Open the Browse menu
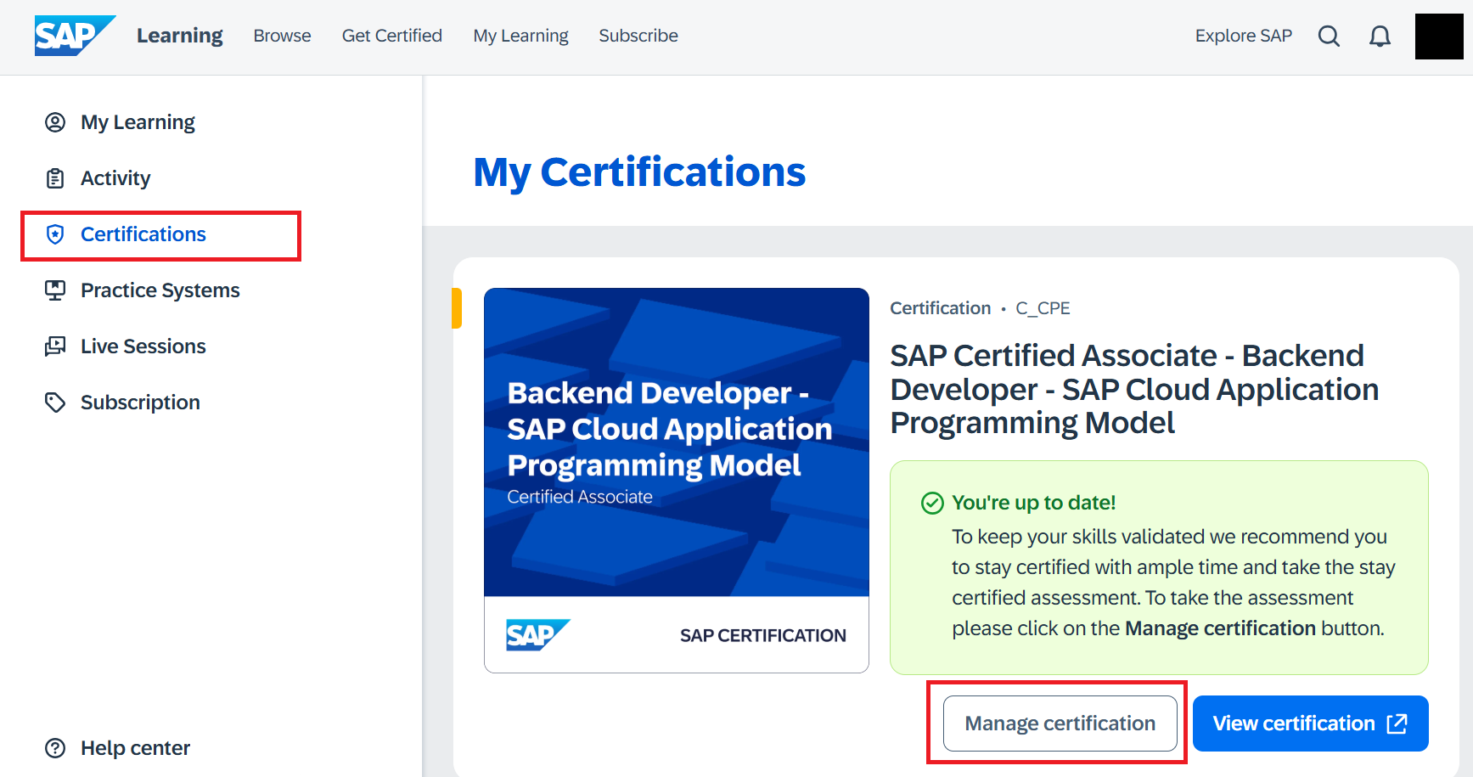The image size is (1473, 777). coord(282,36)
